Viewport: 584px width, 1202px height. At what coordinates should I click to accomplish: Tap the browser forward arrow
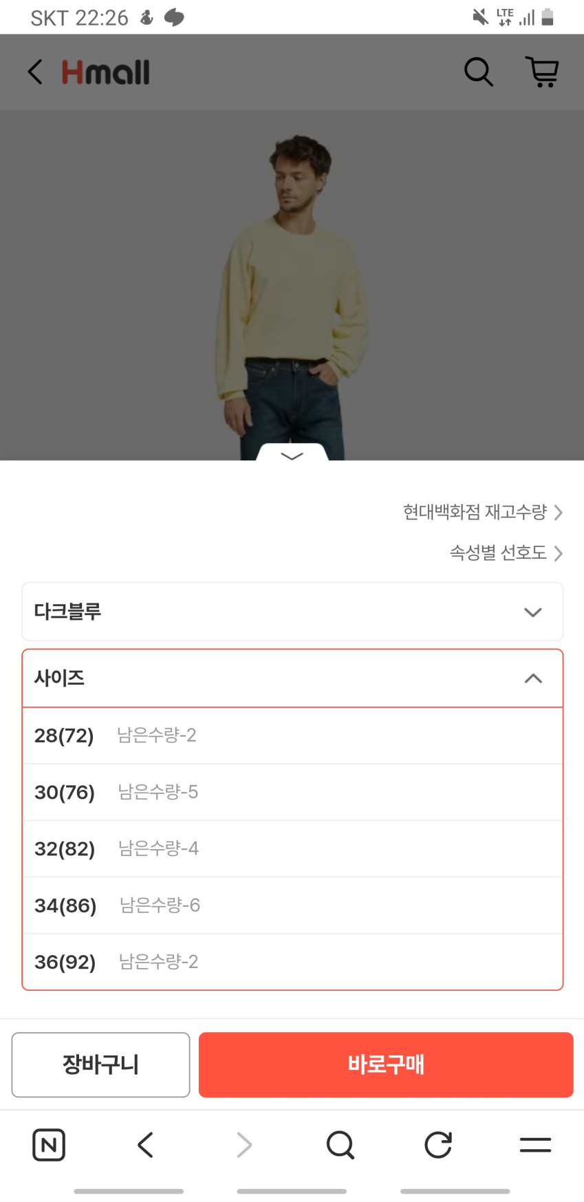tap(244, 1145)
